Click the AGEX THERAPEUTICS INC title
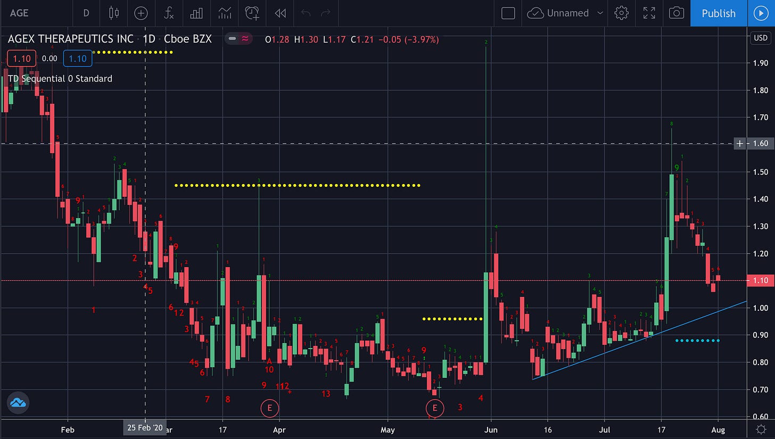Viewport: 775px width, 439px height. 71,39
